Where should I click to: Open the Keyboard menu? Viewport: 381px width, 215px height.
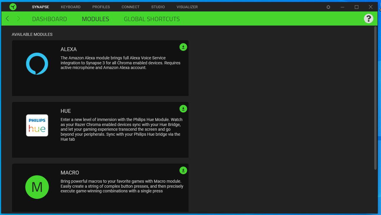(71, 7)
